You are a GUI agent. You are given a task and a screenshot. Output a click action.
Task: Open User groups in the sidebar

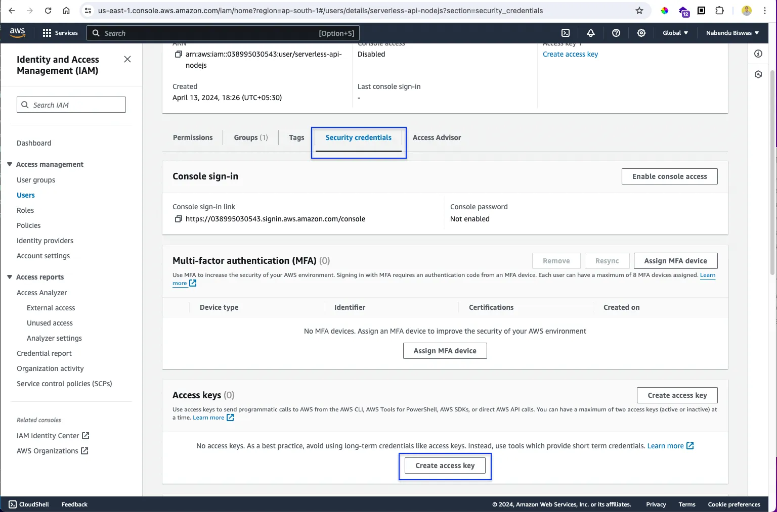[36, 180]
